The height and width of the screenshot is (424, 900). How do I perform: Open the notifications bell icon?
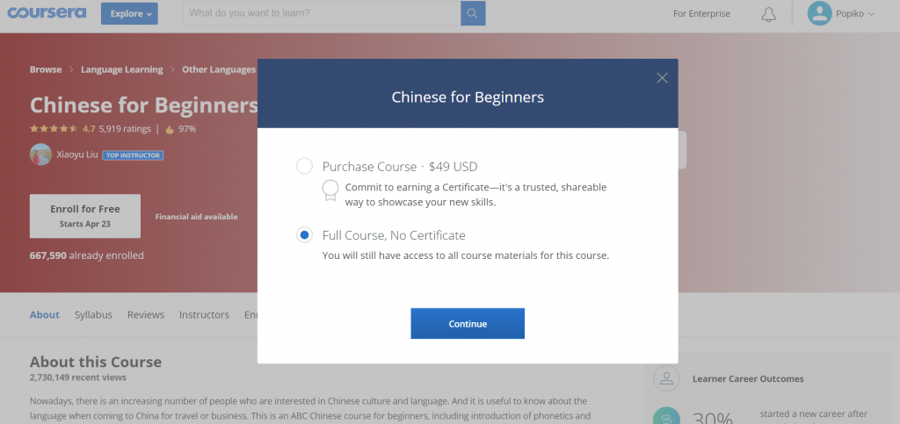[768, 14]
